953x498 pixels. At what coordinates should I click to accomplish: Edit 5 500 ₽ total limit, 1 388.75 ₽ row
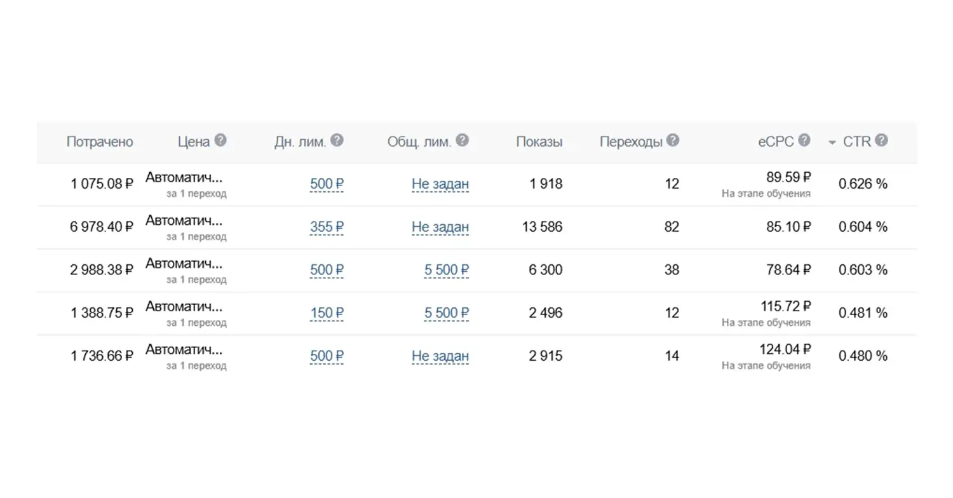click(447, 313)
